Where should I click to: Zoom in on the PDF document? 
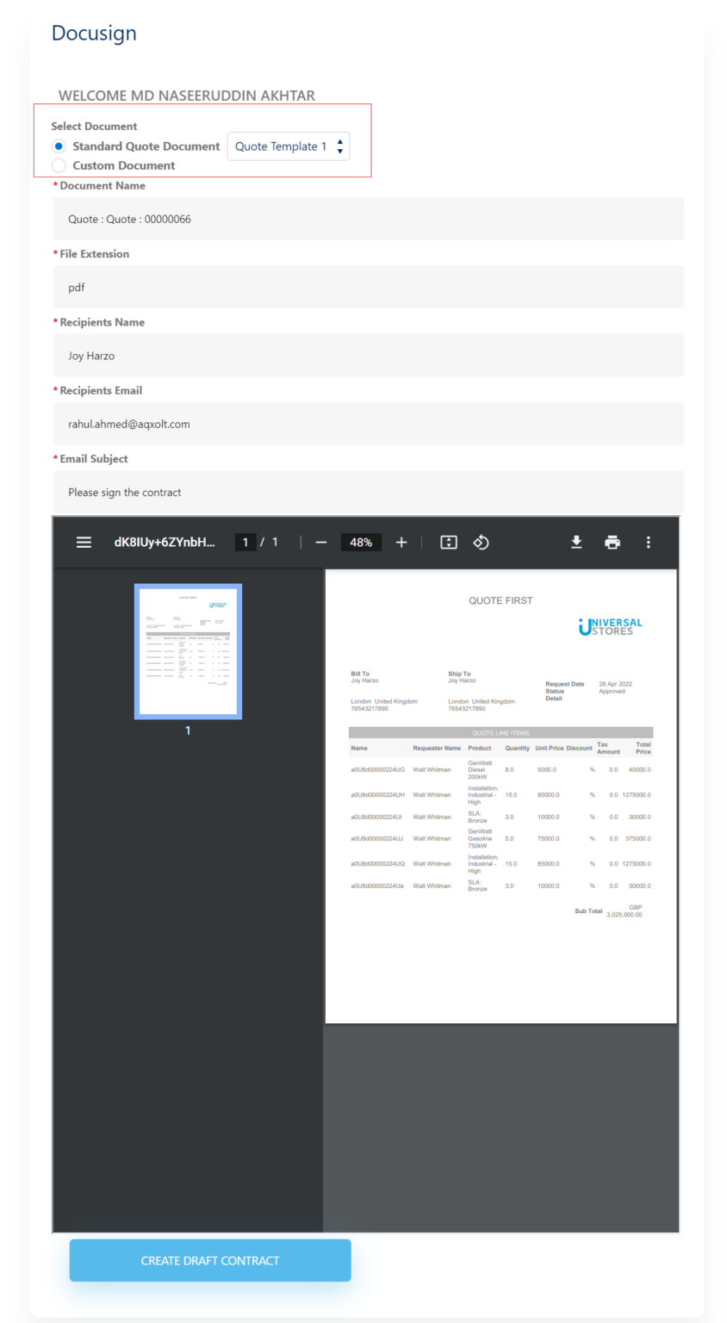click(x=401, y=542)
